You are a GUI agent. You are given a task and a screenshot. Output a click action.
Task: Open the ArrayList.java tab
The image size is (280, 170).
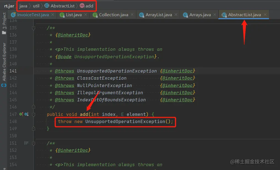pos(159,15)
